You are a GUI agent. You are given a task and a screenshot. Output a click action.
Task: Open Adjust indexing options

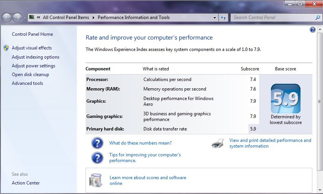click(x=35, y=57)
